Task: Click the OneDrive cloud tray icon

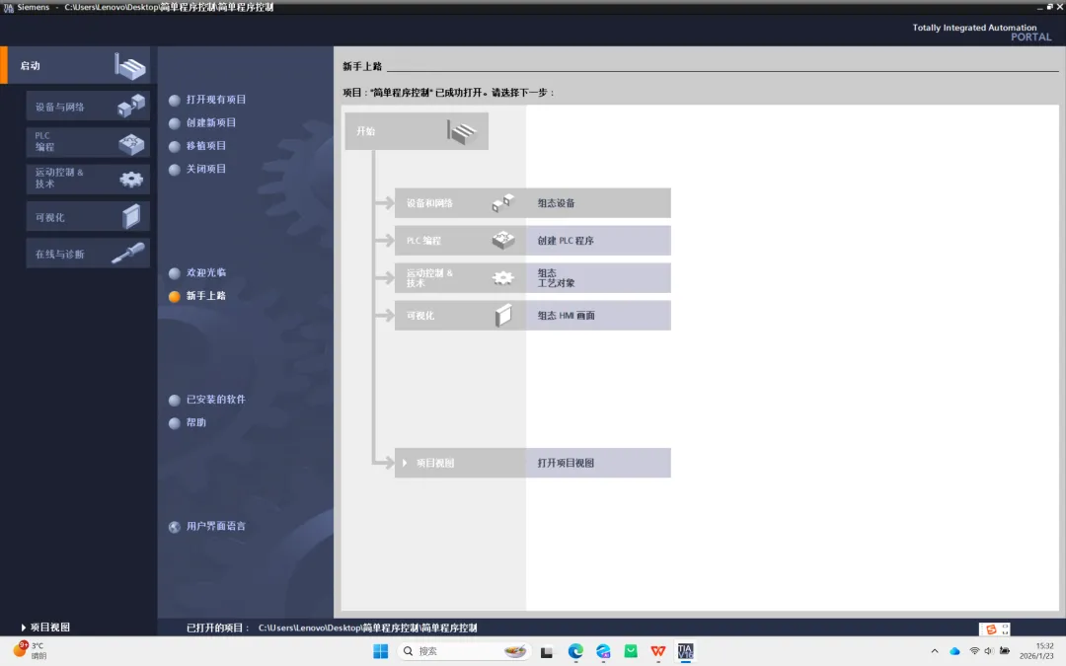Action: coord(954,651)
